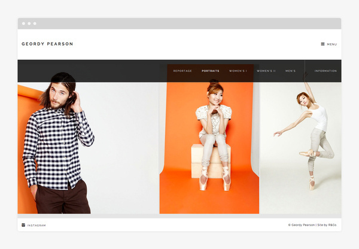Select the REPORTAGE nav item
Image resolution: width=359 pixels, height=249 pixels.
(x=182, y=71)
